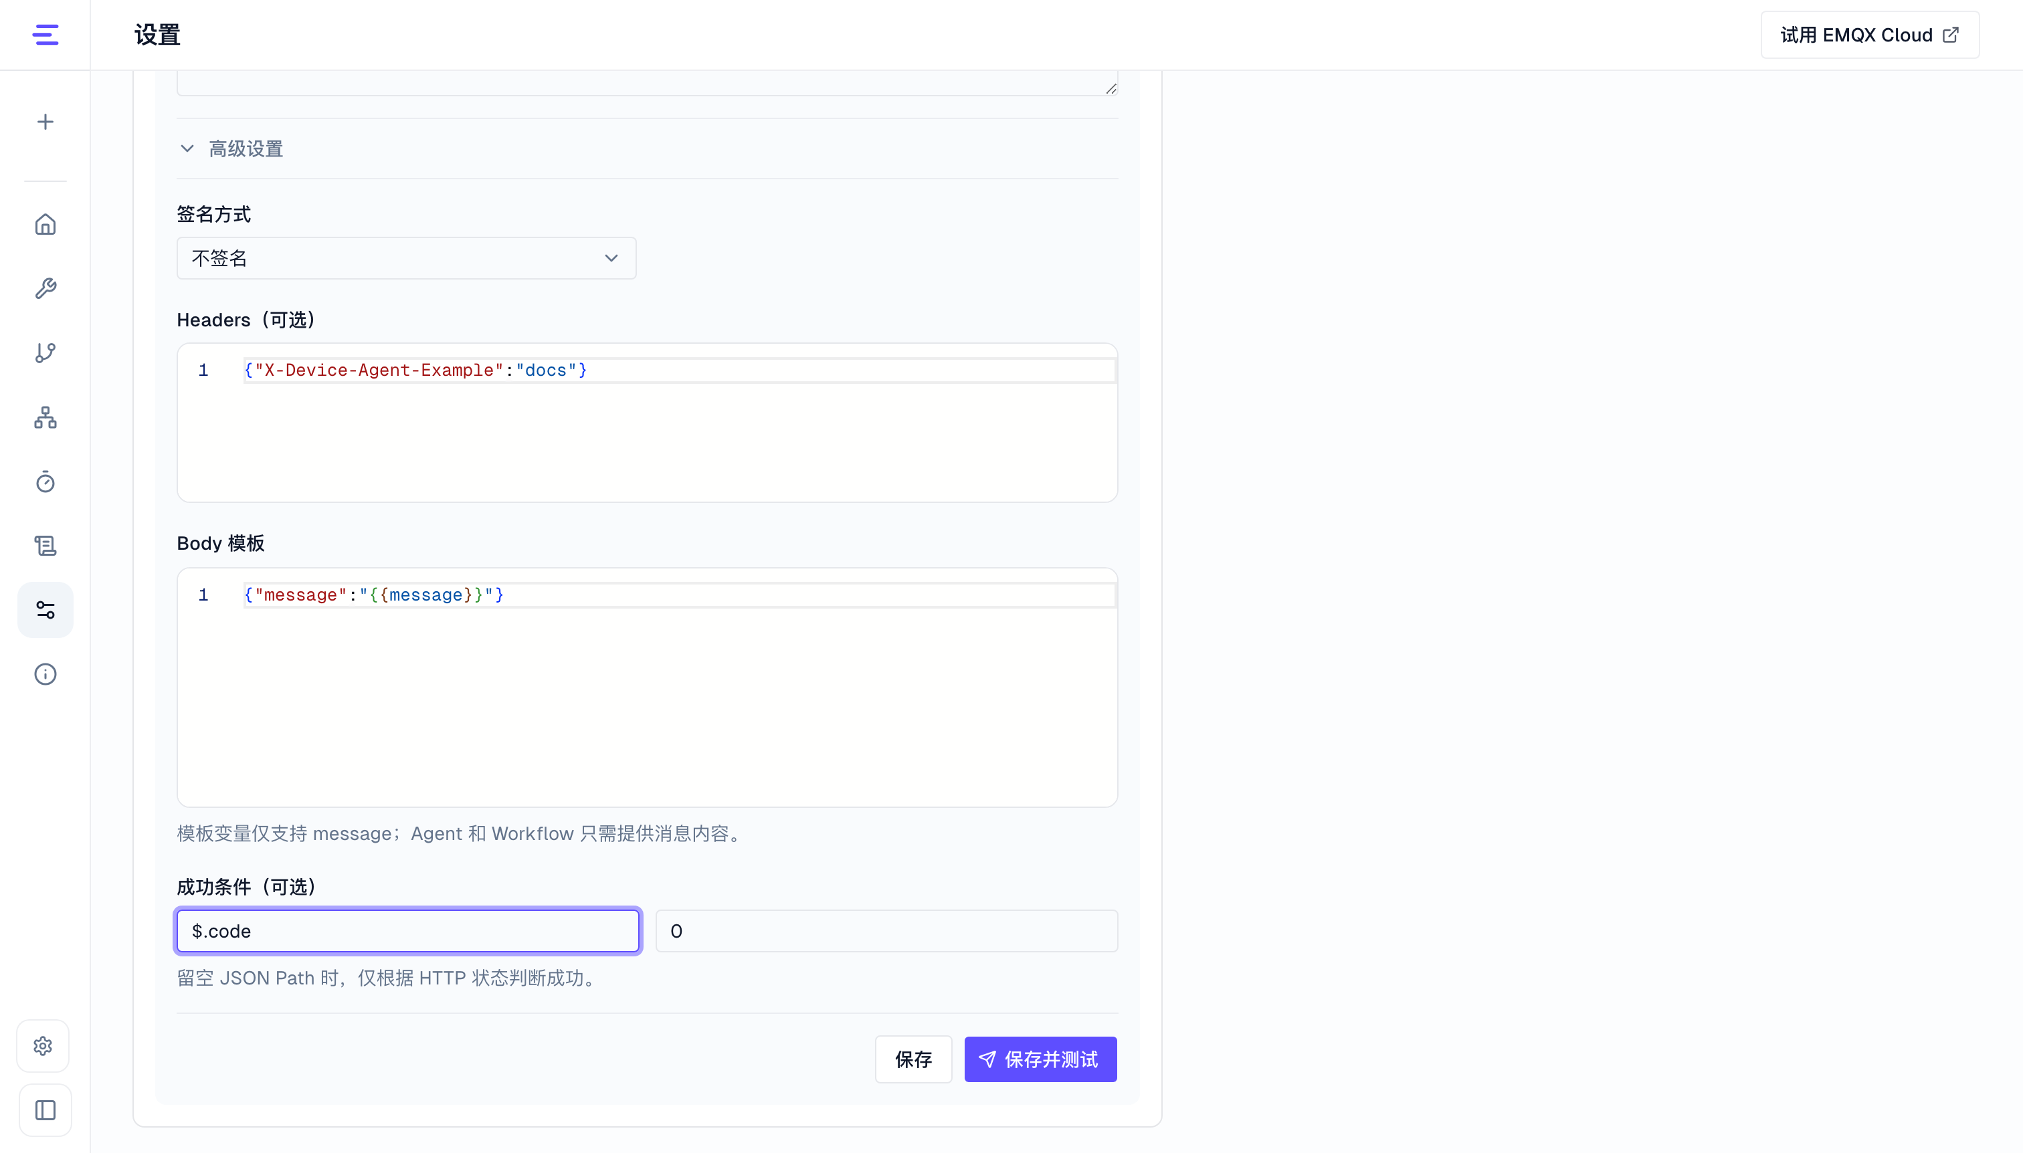
Task: Open the 签名方式 dropdown showing 不签名
Action: point(406,258)
